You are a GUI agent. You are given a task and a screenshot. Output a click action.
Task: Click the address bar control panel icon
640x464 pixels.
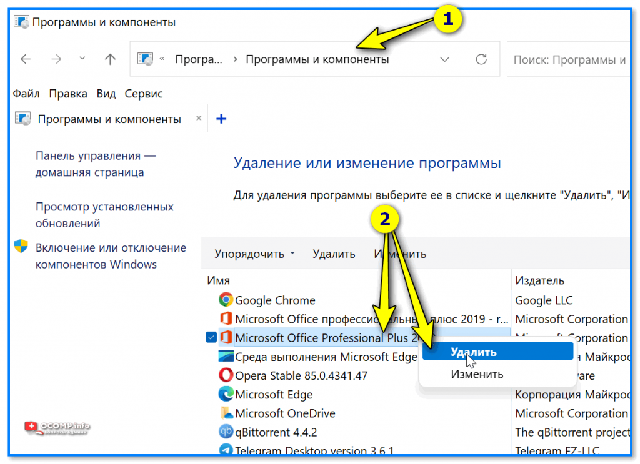point(145,59)
